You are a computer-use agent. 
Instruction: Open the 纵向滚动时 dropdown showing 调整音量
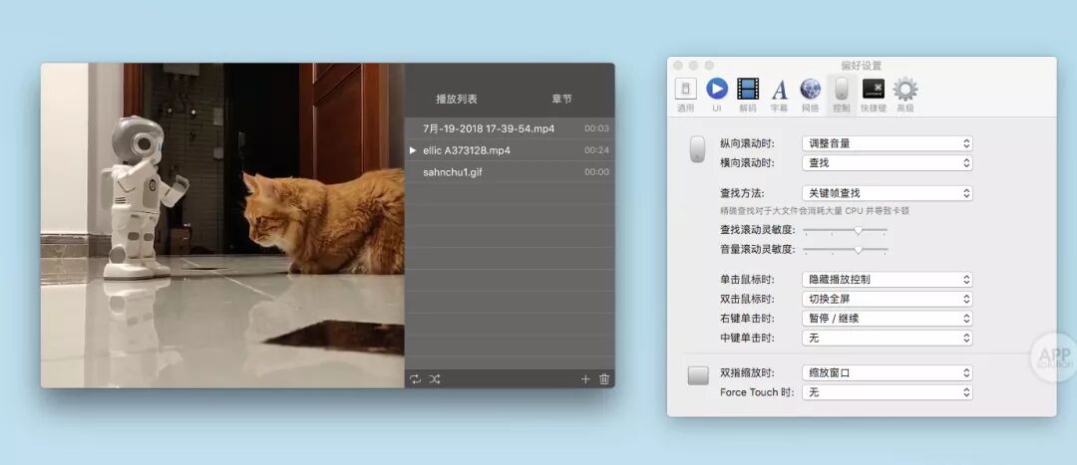pyautogui.click(x=887, y=143)
